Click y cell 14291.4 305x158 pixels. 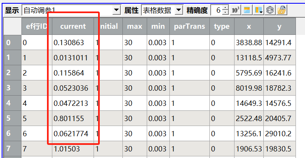pos(279,42)
